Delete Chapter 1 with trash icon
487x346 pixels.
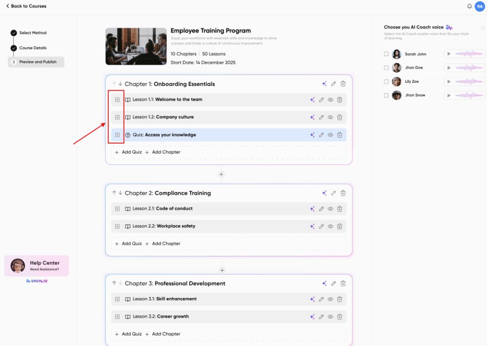point(343,84)
